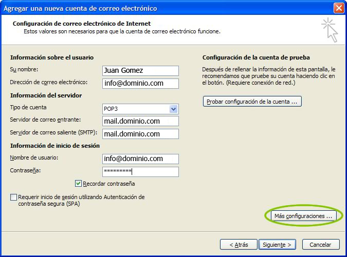Click 'Información sobre el usuario' heading
347x257 pixels.
tap(52, 57)
